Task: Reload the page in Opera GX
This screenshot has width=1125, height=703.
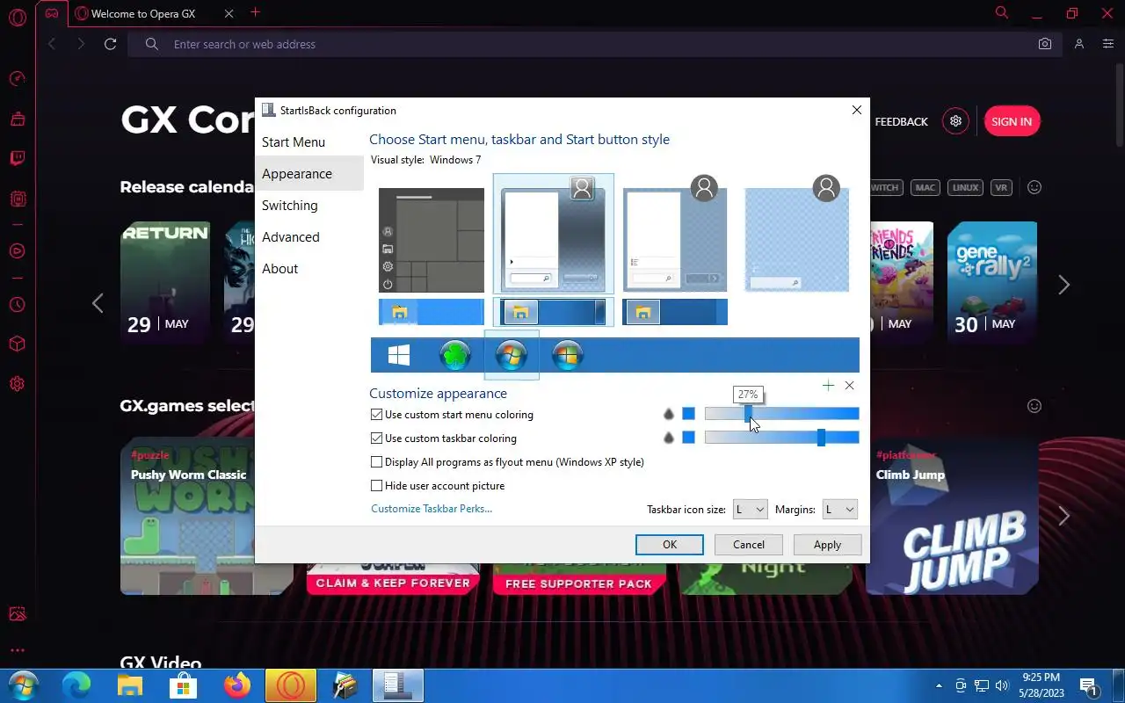Action: tap(110, 44)
